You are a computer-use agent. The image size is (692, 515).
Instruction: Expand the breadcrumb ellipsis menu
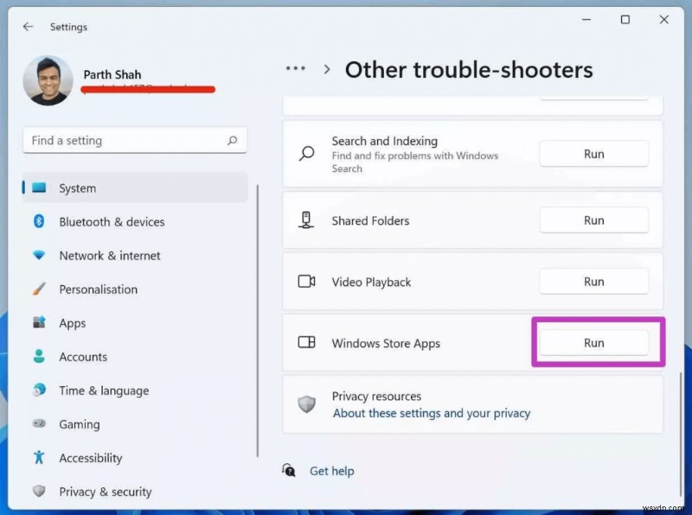295,67
